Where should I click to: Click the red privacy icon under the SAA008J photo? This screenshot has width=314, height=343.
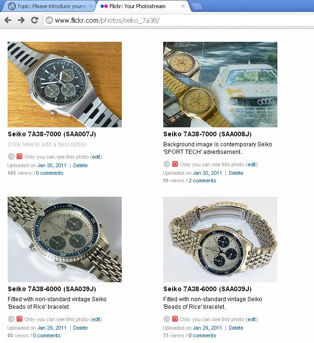point(175,164)
